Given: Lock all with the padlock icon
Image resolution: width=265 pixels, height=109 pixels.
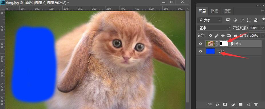Looking at the screenshot, I should [x=236, y=36].
